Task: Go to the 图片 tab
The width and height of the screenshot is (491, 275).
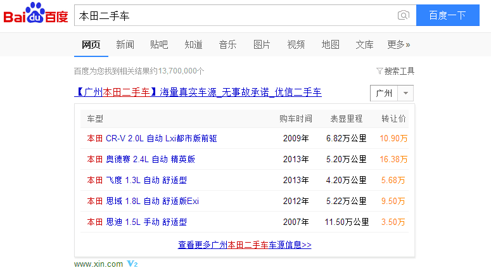Action: [x=262, y=44]
